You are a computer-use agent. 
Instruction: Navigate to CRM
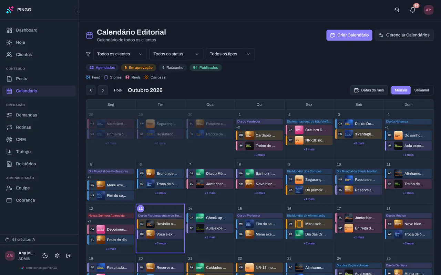click(x=39, y=140)
